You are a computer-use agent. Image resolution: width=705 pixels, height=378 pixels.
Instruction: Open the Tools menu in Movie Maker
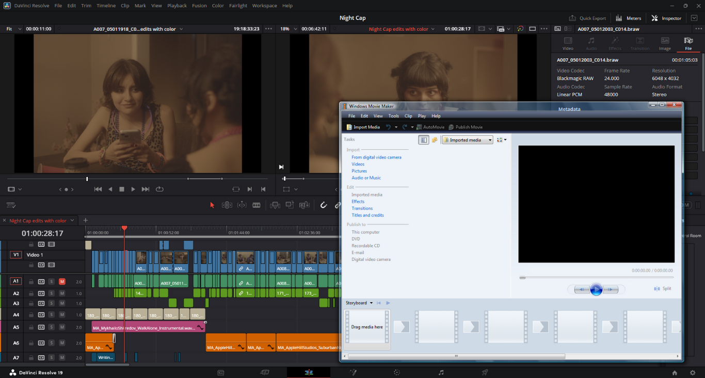[393, 116]
